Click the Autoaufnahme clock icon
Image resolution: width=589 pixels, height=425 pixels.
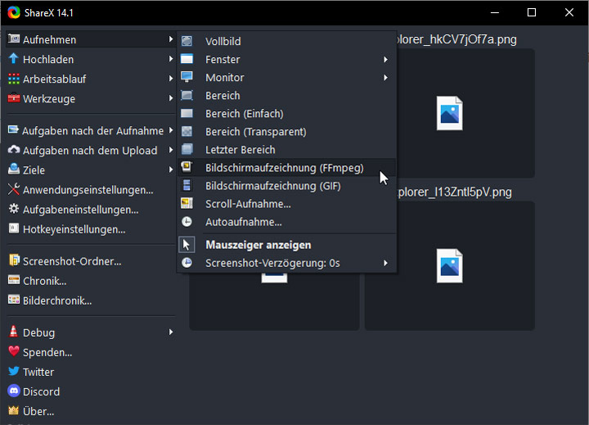pyautogui.click(x=187, y=222)
